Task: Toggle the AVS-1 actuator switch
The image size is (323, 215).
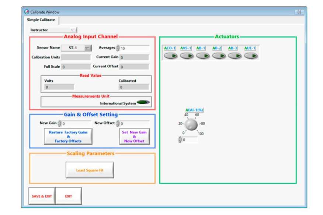Action: (x=187, y=56)
